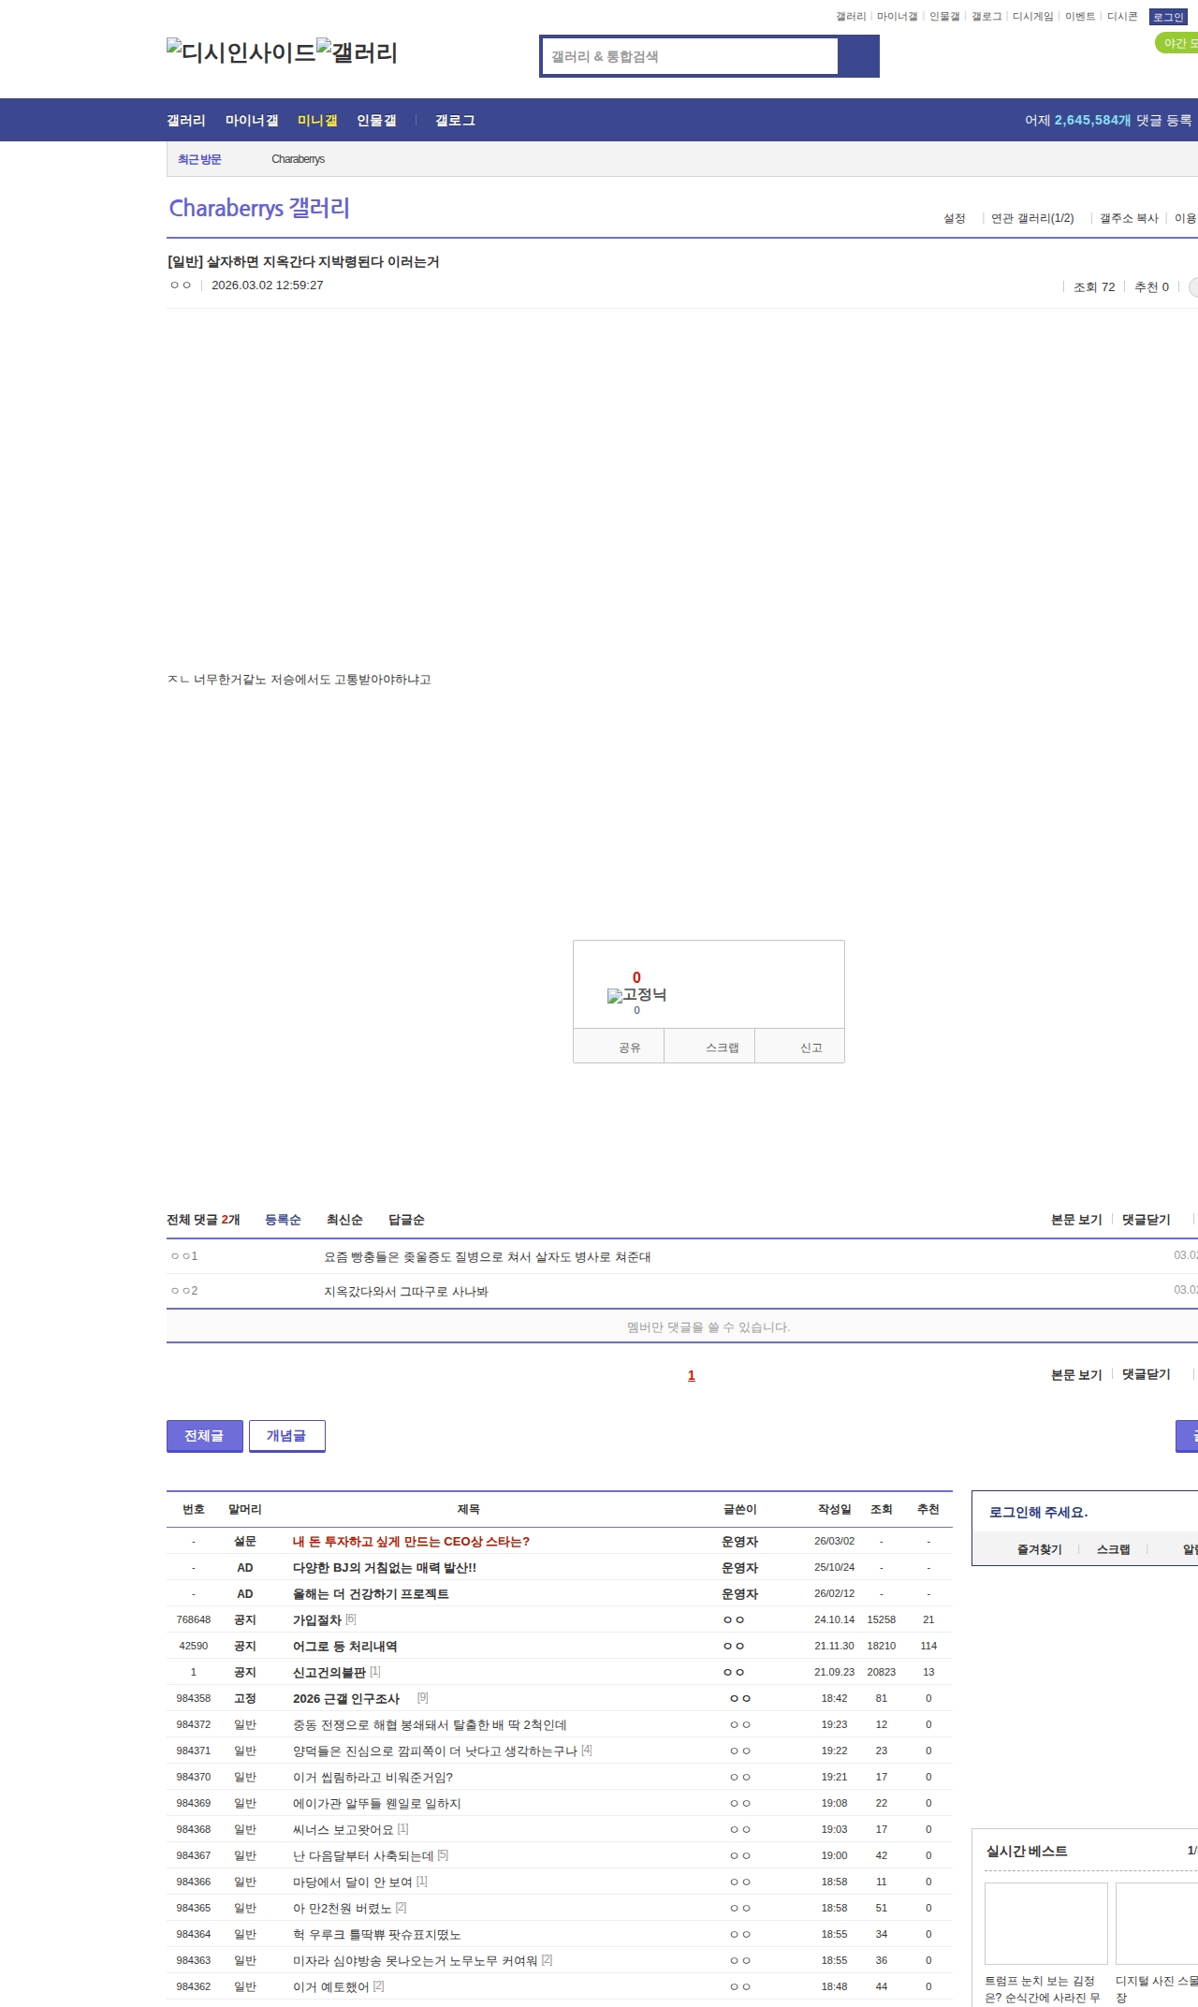Open the post titled 2026 근갤 인구조사

click(346, 1699)
